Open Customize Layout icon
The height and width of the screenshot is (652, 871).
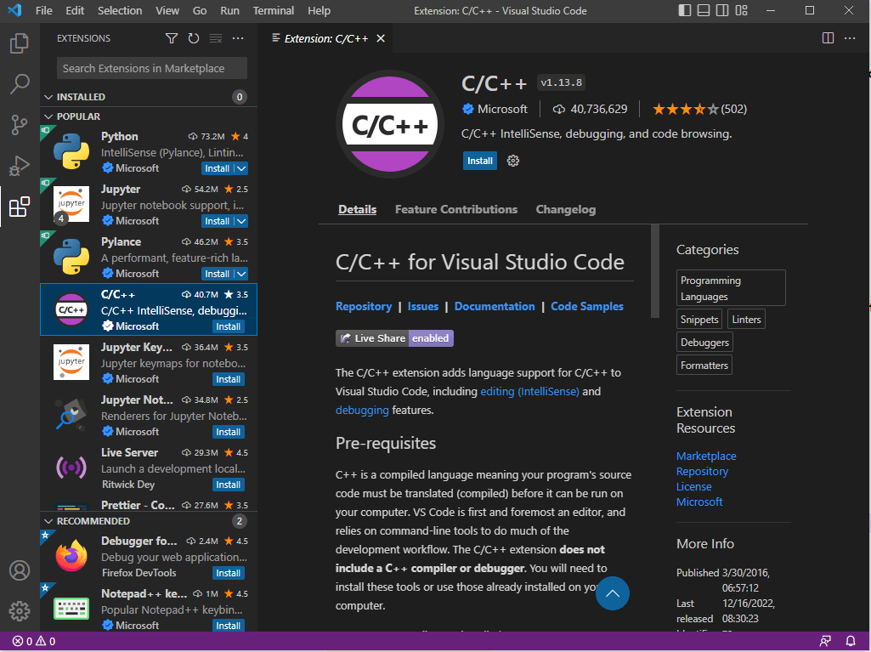[741, 10]
